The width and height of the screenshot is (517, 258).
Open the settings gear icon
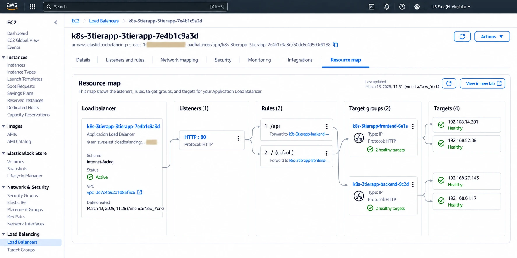[417, 7]
